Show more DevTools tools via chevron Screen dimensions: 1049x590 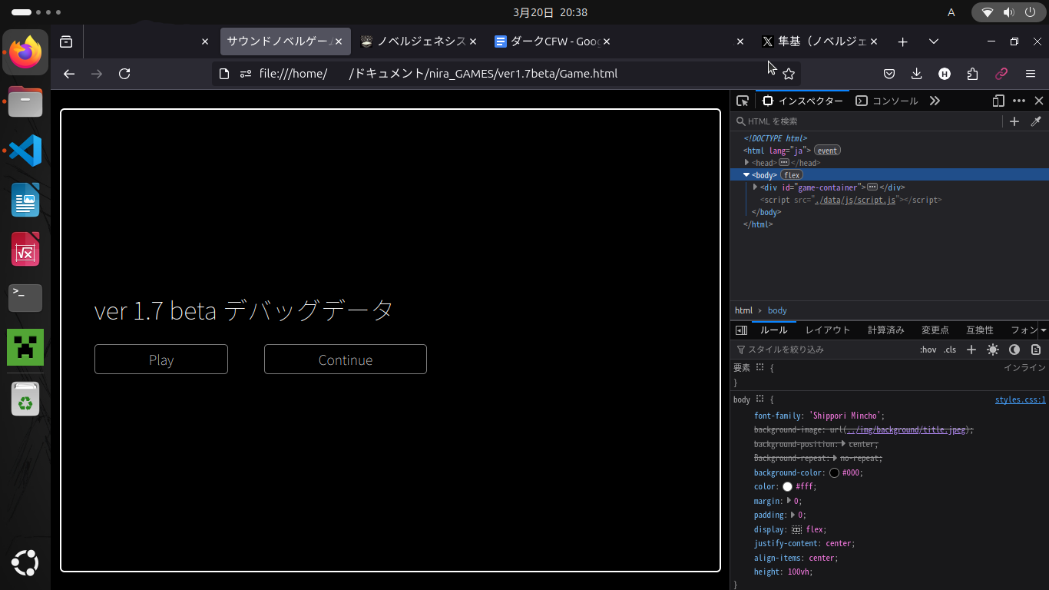pos(935,101)
